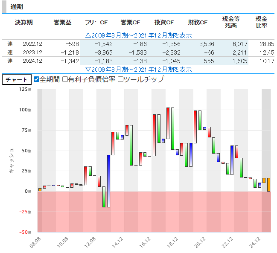Viewport: 277px width, 253px height.
Task: Select the 2024.12 period cell
Action: [32, 61]
